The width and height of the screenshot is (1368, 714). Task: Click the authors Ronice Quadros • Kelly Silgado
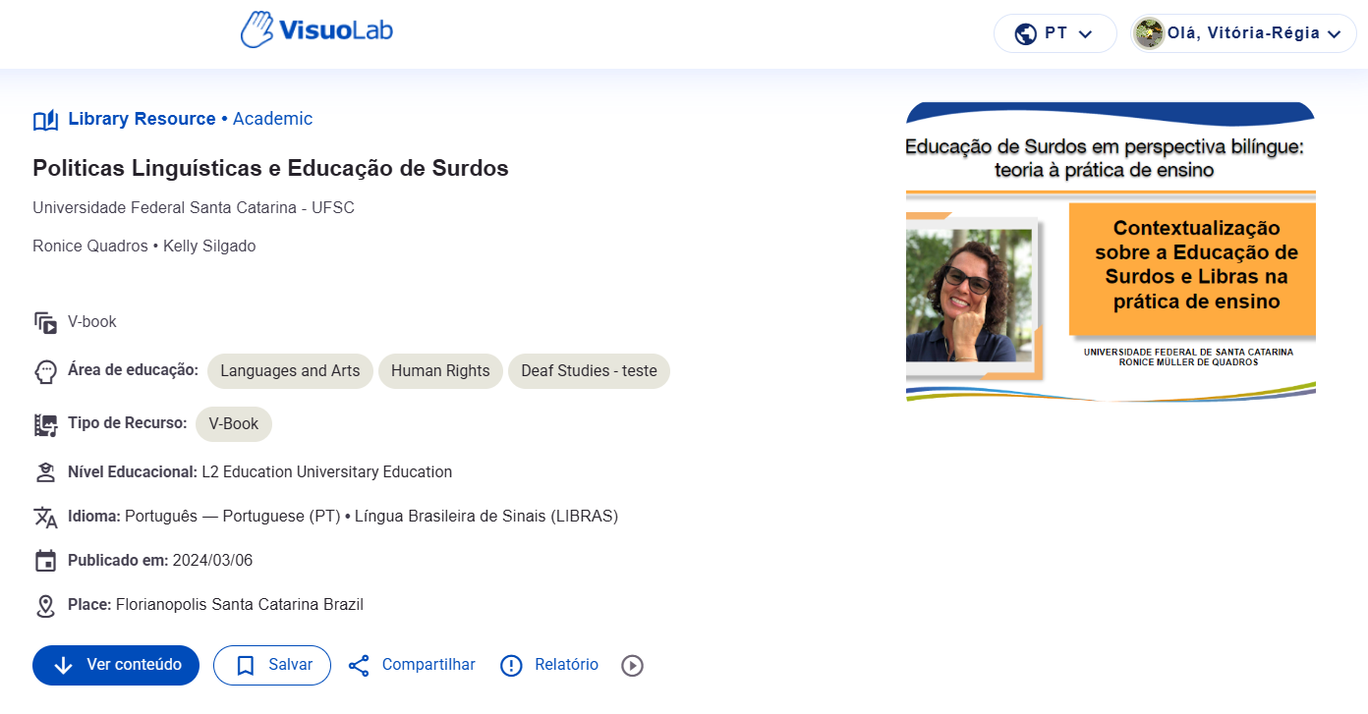tap(144, 247)
